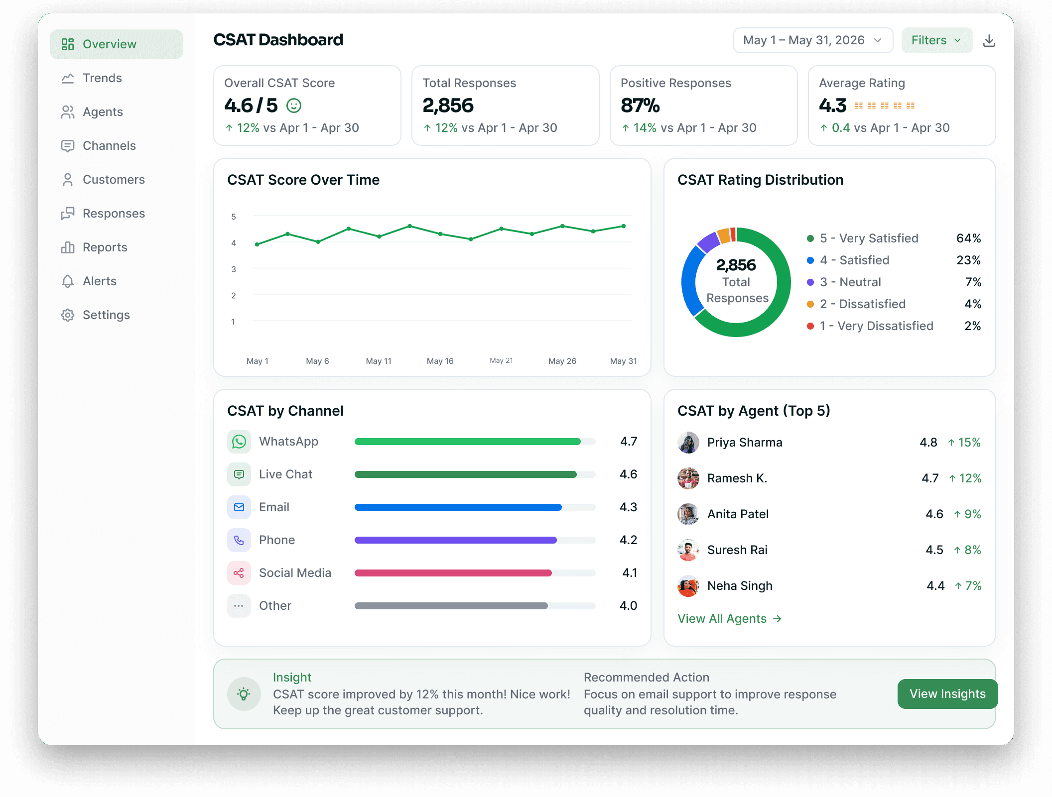Select the Customers menu label
The image size is (1052, 797).
pyautogui.click(x=114, y=180)
